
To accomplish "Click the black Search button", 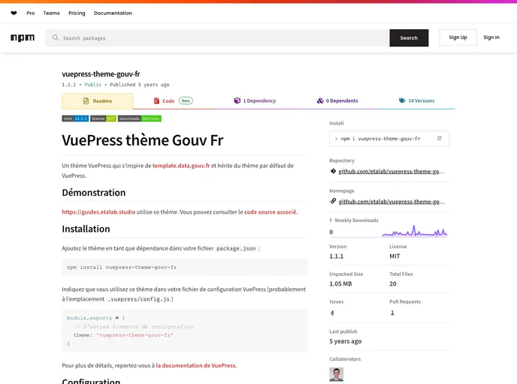I will click(x=409, y=37).
